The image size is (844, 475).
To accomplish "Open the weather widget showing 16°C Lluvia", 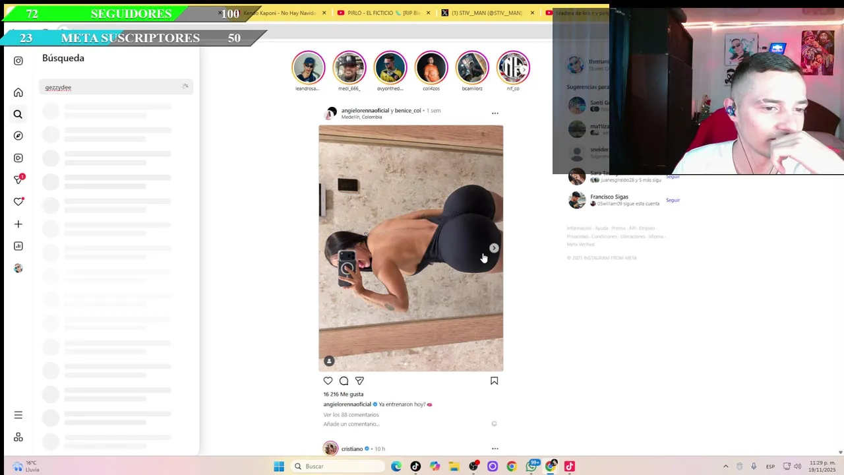I will click(25, 466).
